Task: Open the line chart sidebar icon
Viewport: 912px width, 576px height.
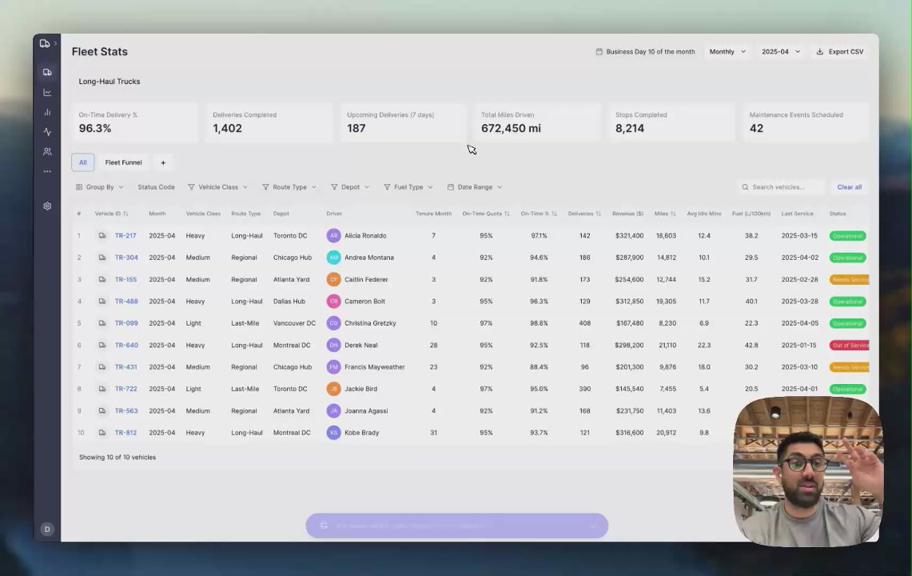Action: pyautogui.click(x=47, y=92)
